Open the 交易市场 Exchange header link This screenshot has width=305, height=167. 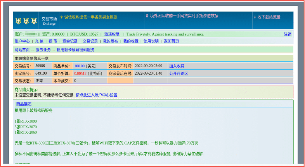[49, 21]
